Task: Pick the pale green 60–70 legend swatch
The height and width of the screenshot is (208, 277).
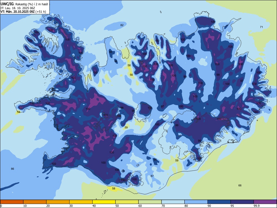Action: (x=150, y=202)
